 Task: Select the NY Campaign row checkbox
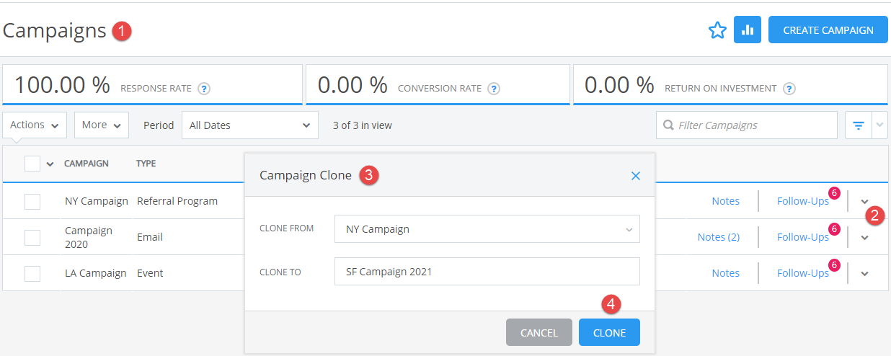[x=32, y=201]
